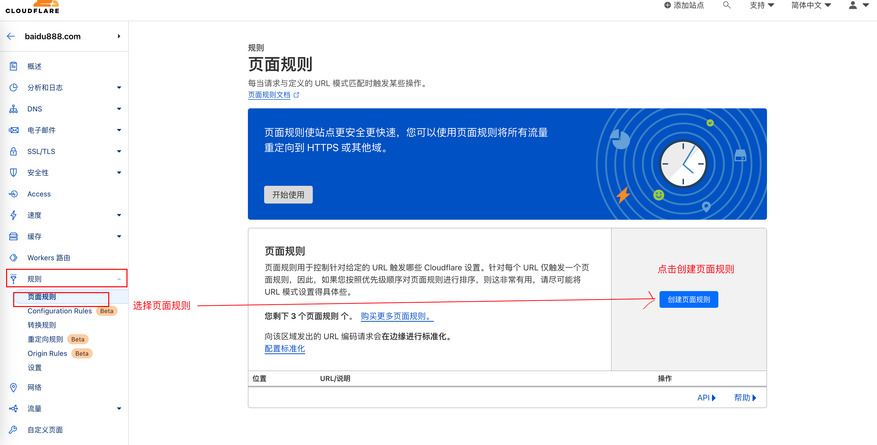Select 设置 under the 规则 menu
The width and height of the screenshot is (877, 445).
pyautogui.click(x=34, y=368)
